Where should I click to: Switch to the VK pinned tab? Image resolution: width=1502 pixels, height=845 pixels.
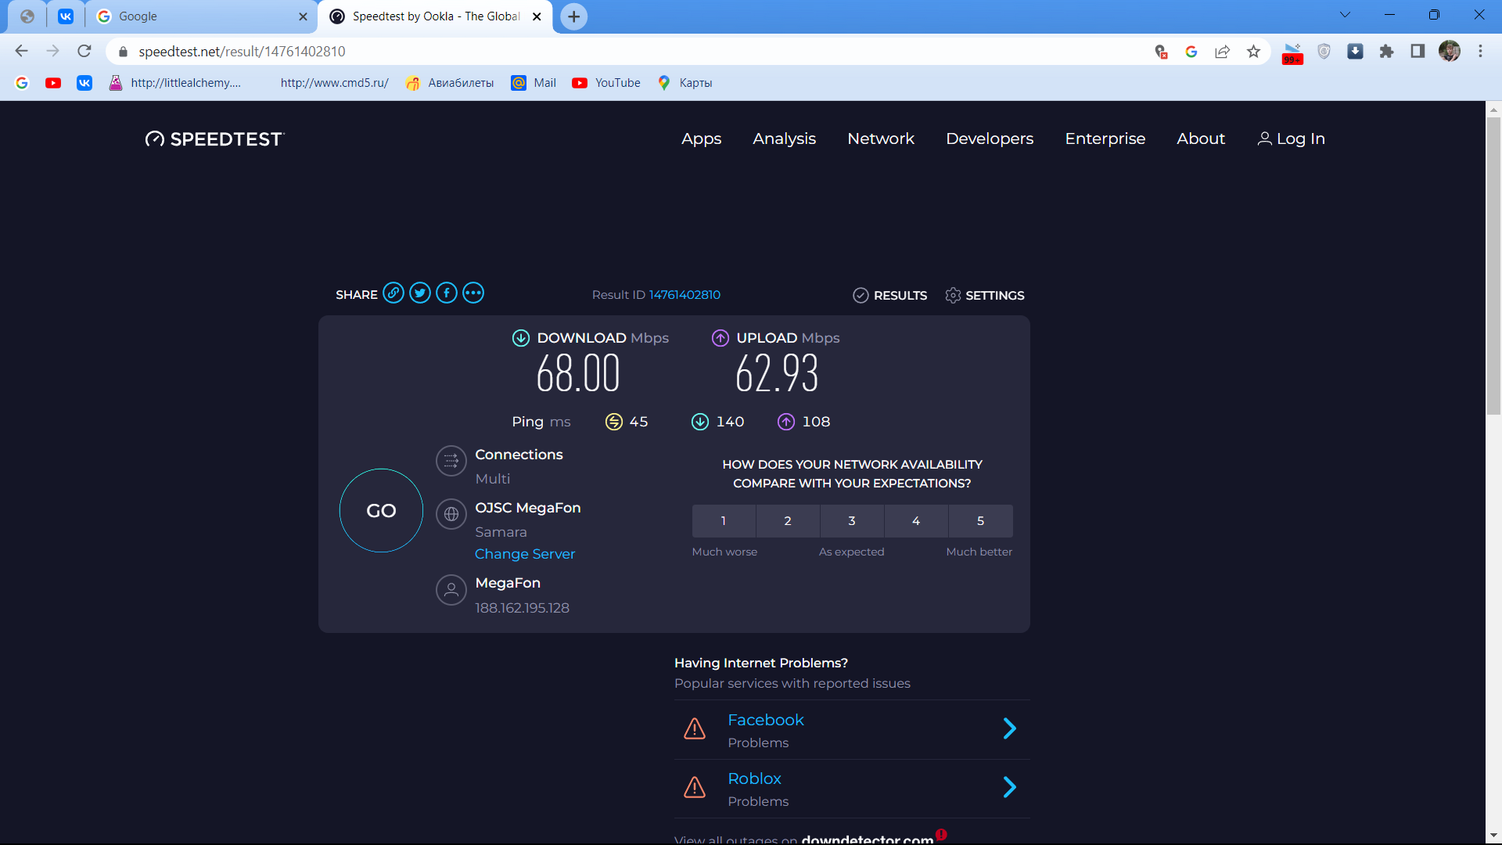point(66,16)
